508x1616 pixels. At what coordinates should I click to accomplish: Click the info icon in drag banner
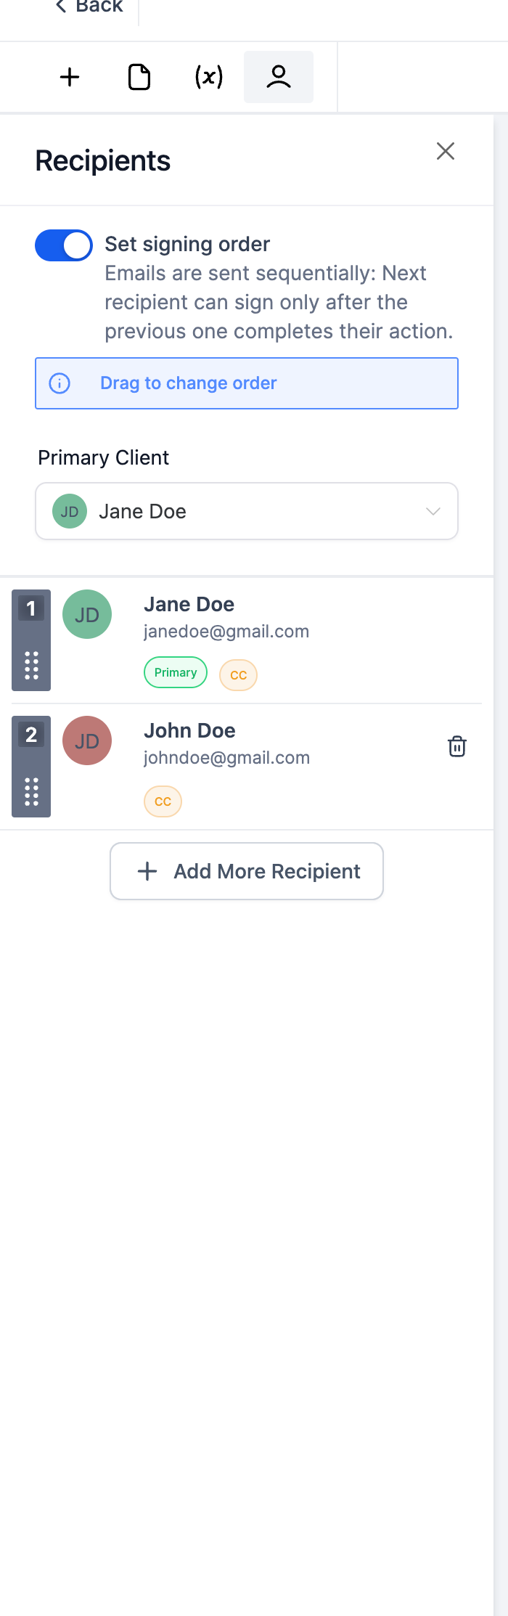point(60,383)
